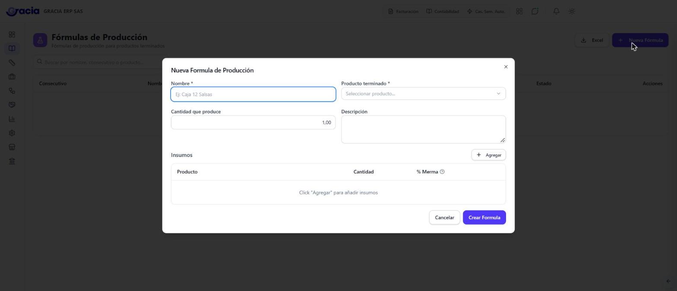The width and height of the screenshot is (677, 291).
Task: Click the shapes icon in sidebar
Action: pyautogui.click(x=12, y=91)
